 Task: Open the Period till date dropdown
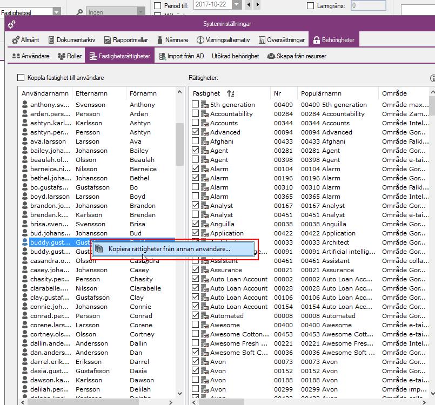coord(237,4)
